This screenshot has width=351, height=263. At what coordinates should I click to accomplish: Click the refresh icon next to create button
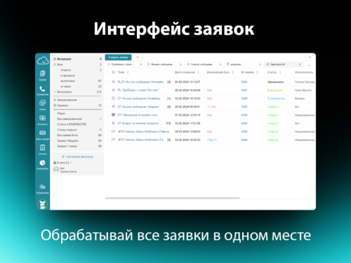(x=138, y=58)
